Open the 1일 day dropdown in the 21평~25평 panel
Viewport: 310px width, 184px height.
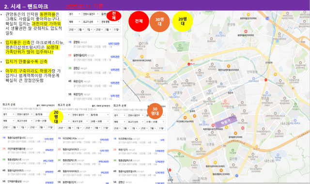coord(24,127)
